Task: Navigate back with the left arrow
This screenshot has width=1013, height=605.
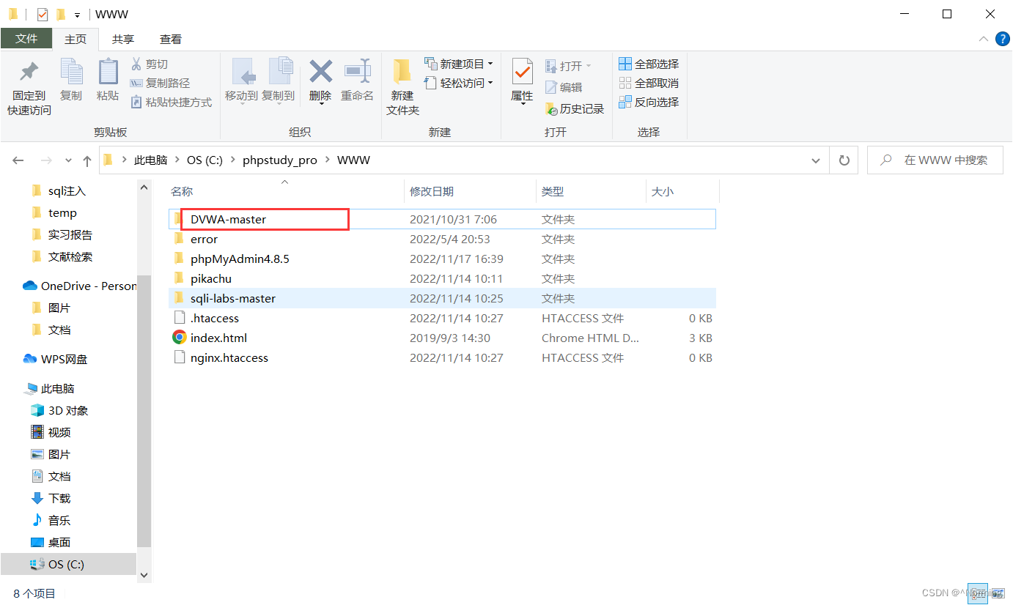Action: pos(18,160)
